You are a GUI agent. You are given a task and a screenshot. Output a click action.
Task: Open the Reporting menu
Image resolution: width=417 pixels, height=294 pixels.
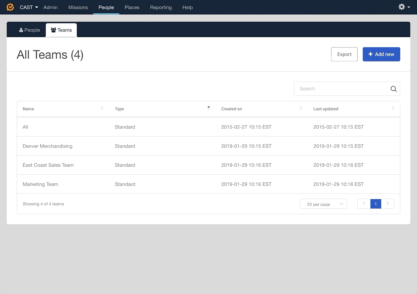(x=161, y=7)
